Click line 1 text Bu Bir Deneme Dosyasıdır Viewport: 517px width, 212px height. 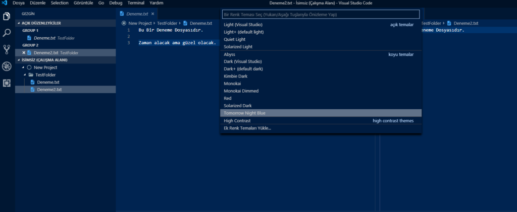171,31
